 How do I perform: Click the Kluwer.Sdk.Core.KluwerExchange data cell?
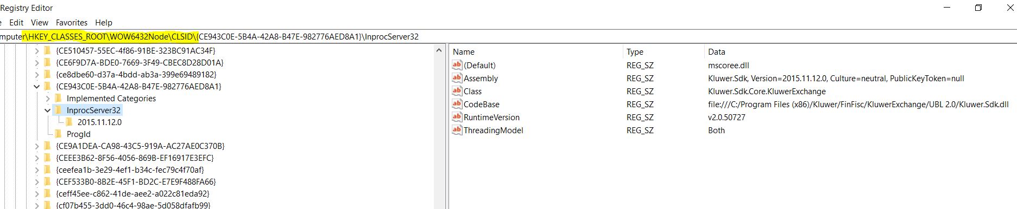coord(767,91)
